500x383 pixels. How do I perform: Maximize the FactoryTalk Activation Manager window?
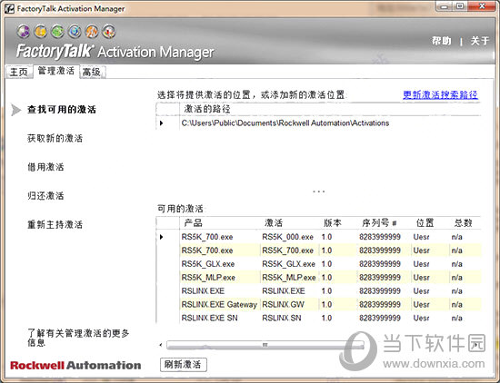(460, 6)
